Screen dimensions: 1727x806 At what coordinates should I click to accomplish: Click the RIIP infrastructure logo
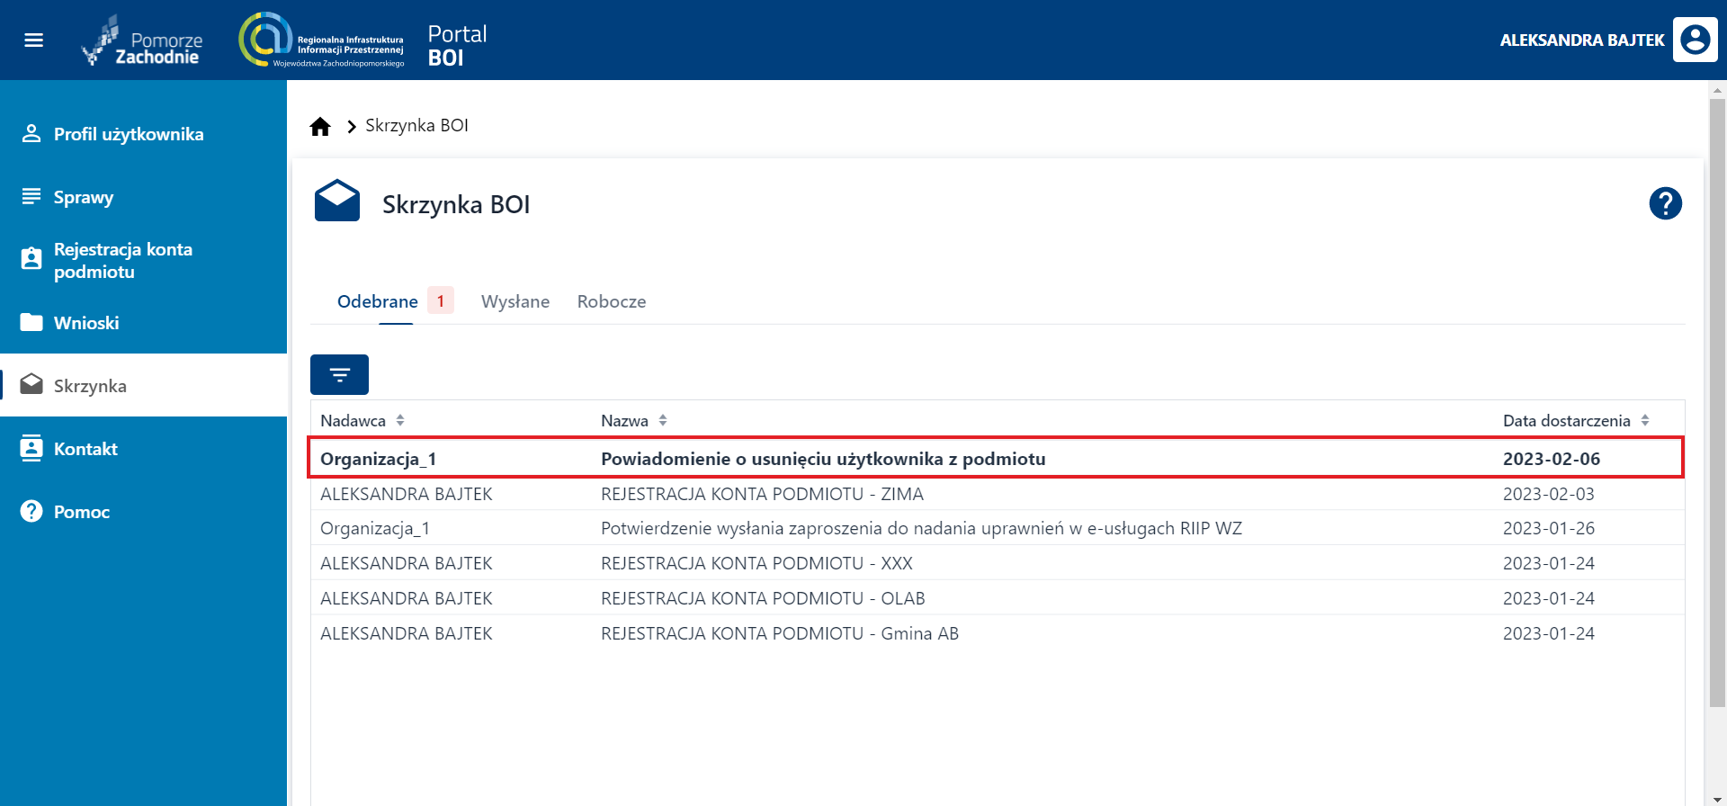coord(321,40)
